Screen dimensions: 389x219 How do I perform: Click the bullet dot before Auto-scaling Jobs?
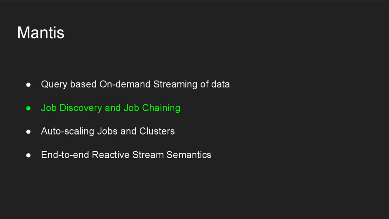28,132
